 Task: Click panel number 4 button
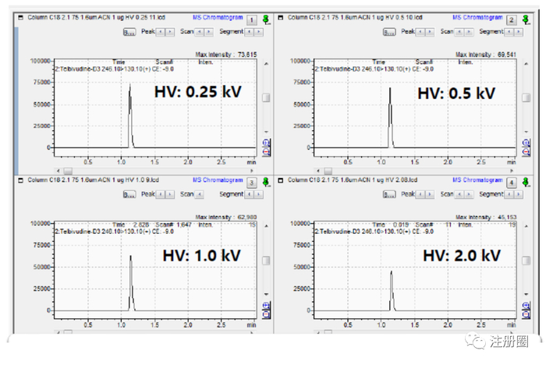coord(512,182)
